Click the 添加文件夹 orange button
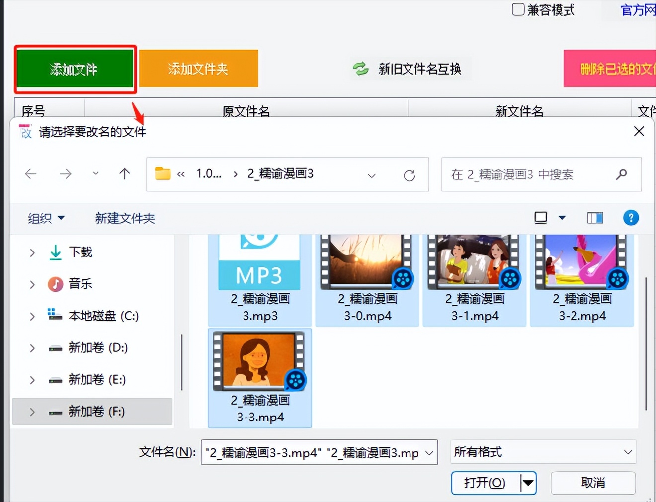Screen dimensions: 656x502 pyautogui.click(x=198, y=69)
